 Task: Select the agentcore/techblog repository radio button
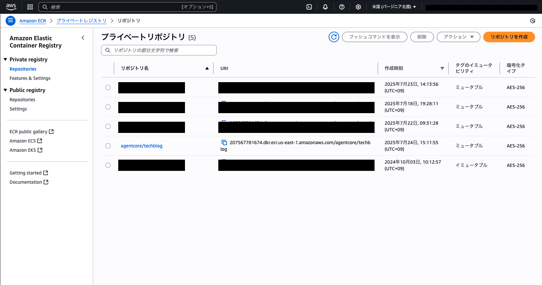tap(108, 146)
